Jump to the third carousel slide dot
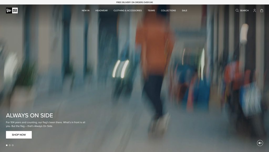 13,145
